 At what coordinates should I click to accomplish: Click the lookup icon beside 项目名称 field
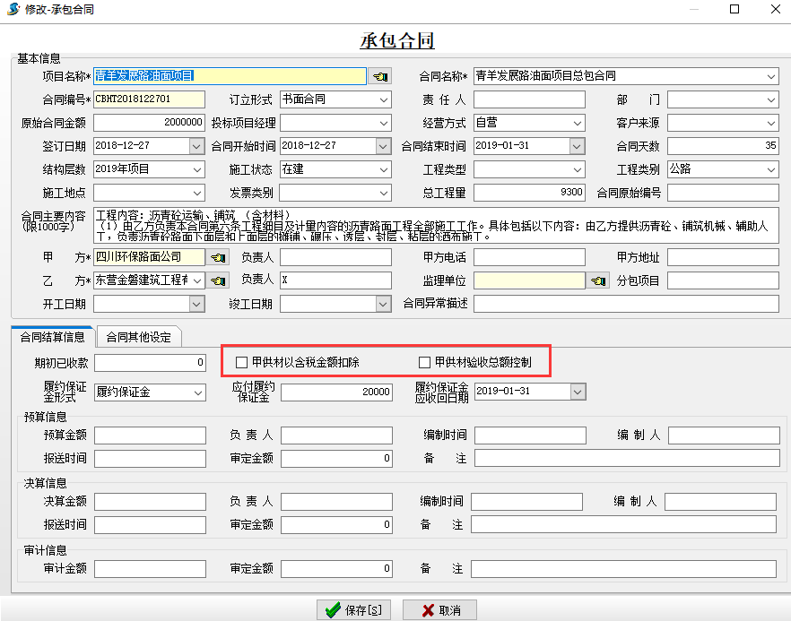pos(381,77)
